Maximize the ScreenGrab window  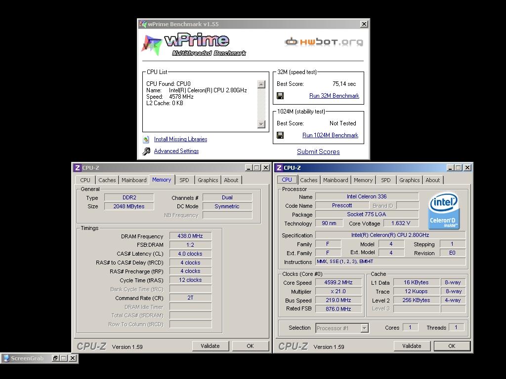pyautogui.click(x=64, y=358)
